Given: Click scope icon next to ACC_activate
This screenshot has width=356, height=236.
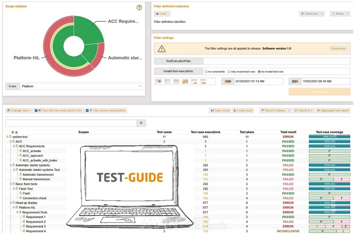Looking at the screenshot, I should point(20,151).
